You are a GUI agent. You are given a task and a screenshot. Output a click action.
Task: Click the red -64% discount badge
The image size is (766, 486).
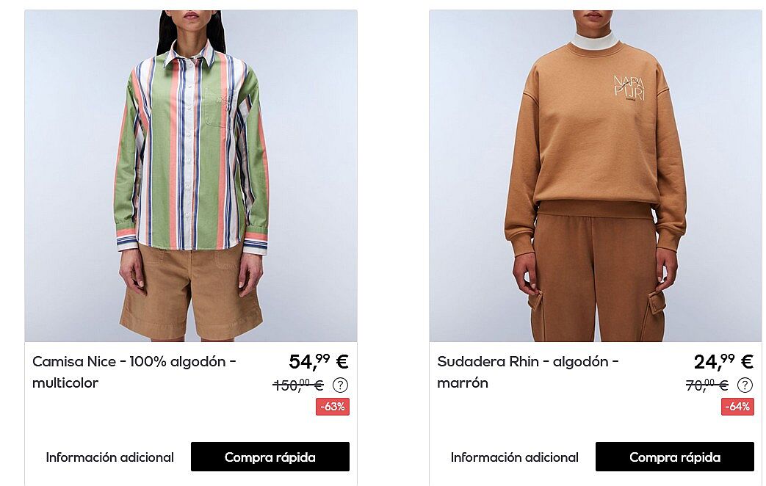pos(737,407)
